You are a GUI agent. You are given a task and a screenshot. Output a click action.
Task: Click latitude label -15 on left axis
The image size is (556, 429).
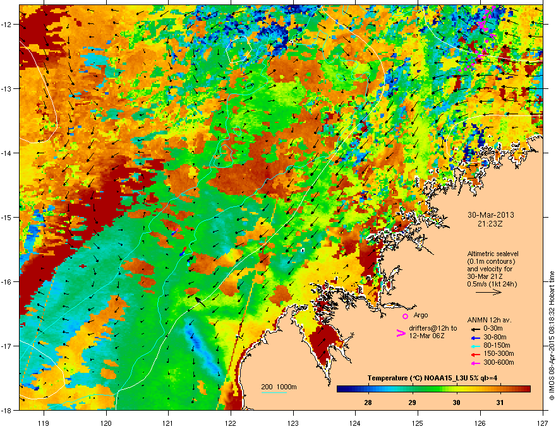[x=7, y=217]
